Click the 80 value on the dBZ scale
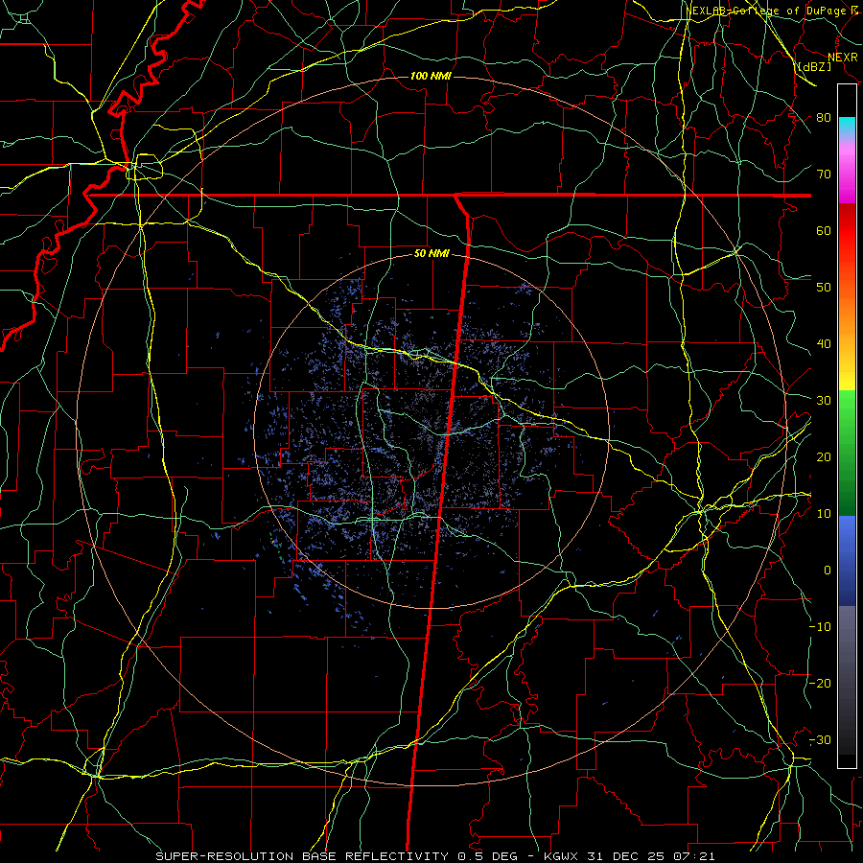863x863 pixels. point(824,117)
